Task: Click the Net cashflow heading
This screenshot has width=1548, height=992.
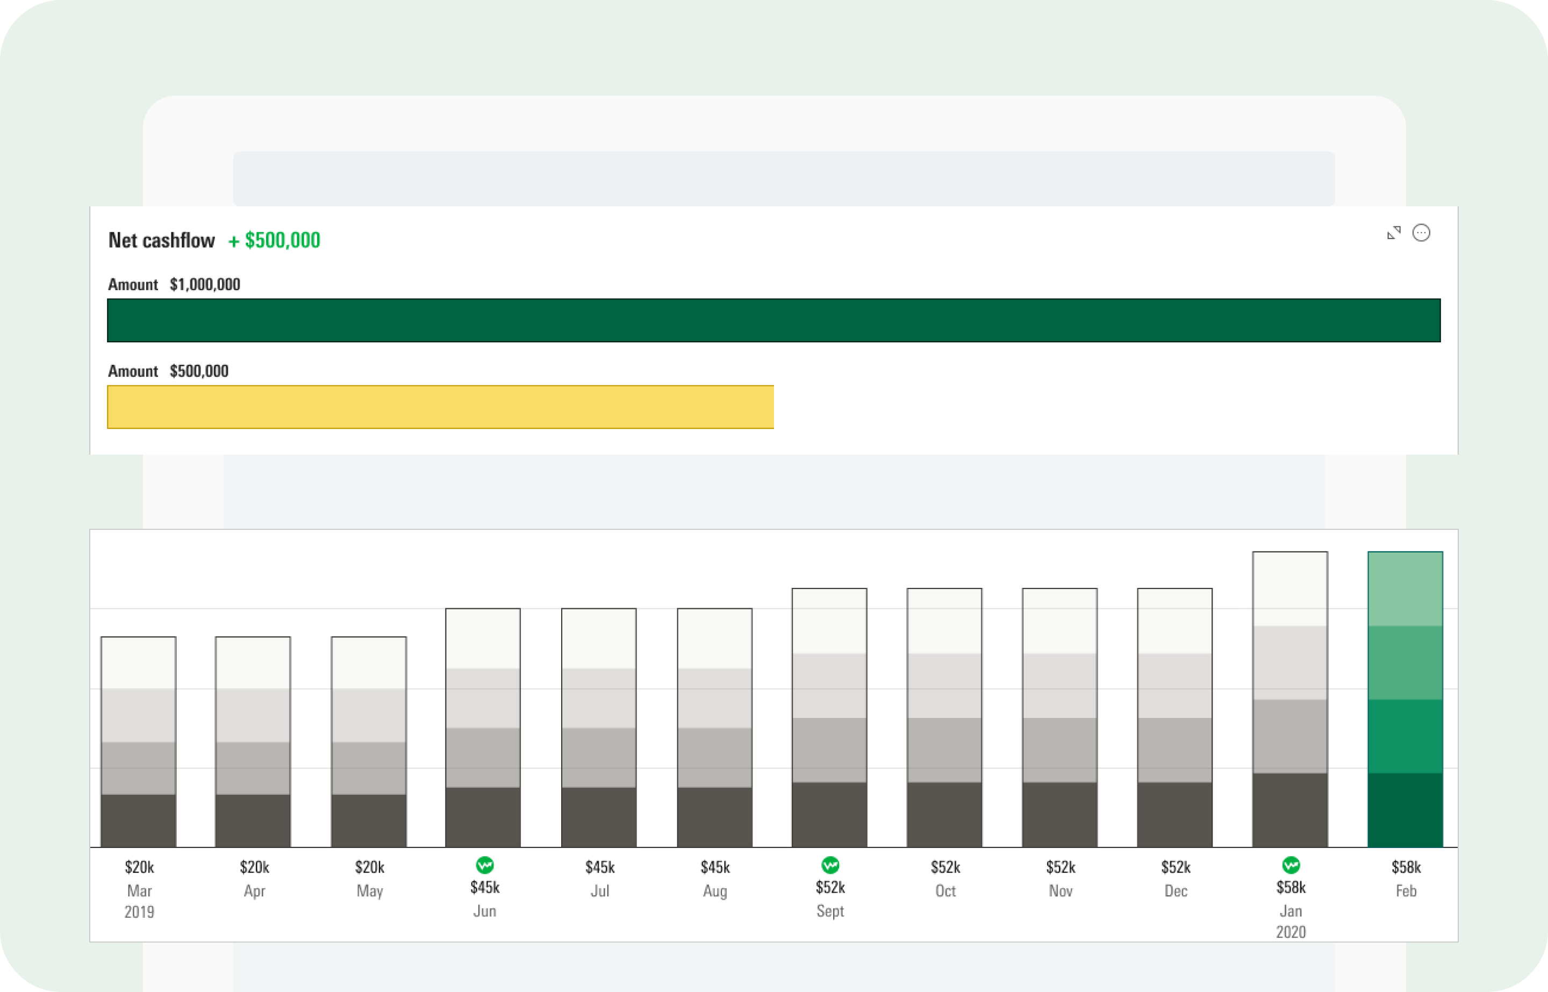Action: click(161, 240)
